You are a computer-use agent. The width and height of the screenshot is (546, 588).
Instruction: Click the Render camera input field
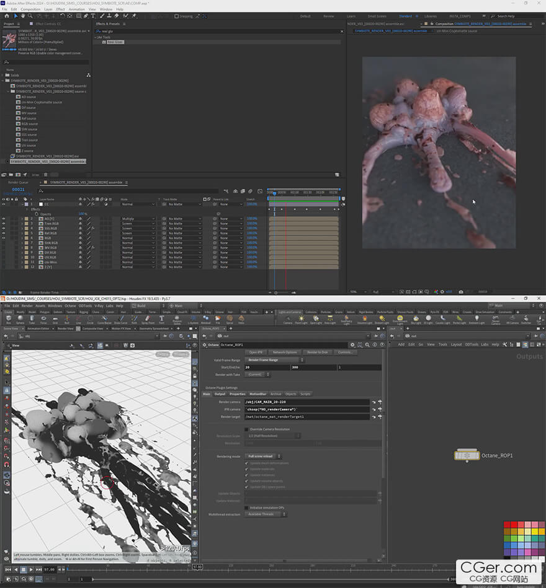tap(307, 402)
